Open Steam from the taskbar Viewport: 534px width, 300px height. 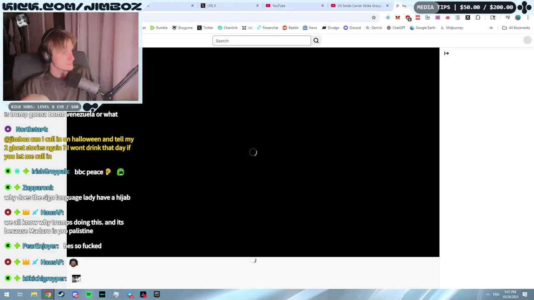click(x=61, y=295)
